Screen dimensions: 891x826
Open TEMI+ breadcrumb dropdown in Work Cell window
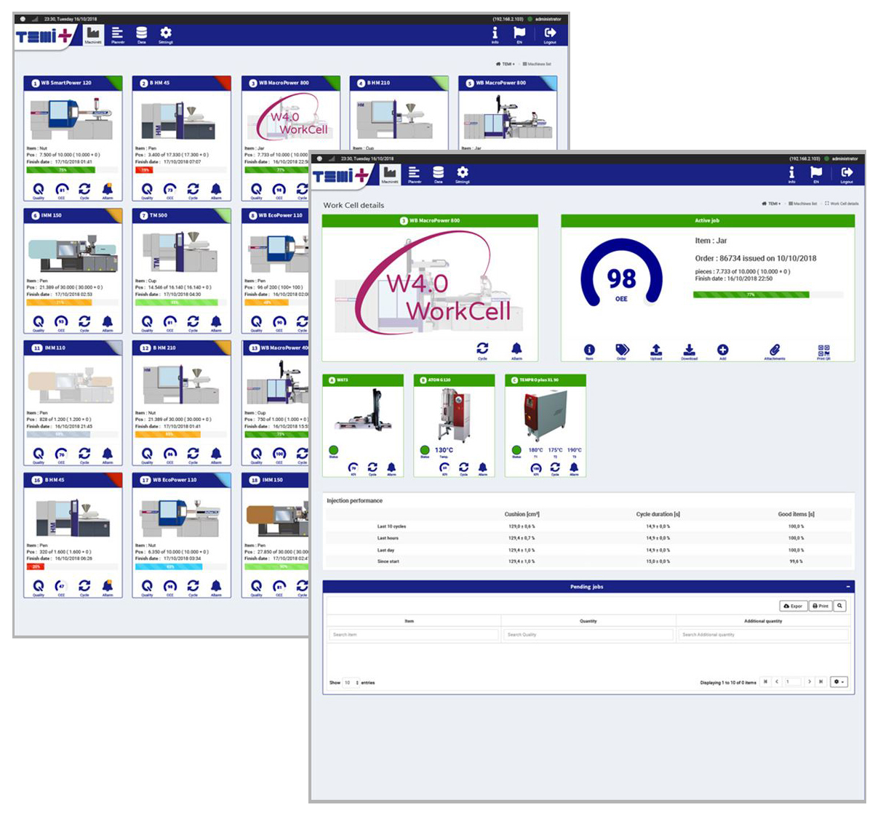pos(771,204)
